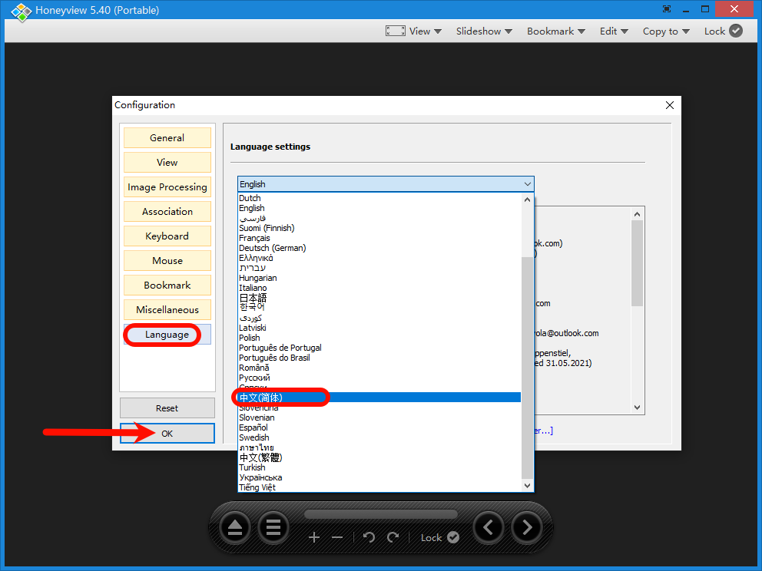This screenshot has width=762, height=571.
Task: Select 中文(简体) in the language list
Action: [x=379, y=398]
